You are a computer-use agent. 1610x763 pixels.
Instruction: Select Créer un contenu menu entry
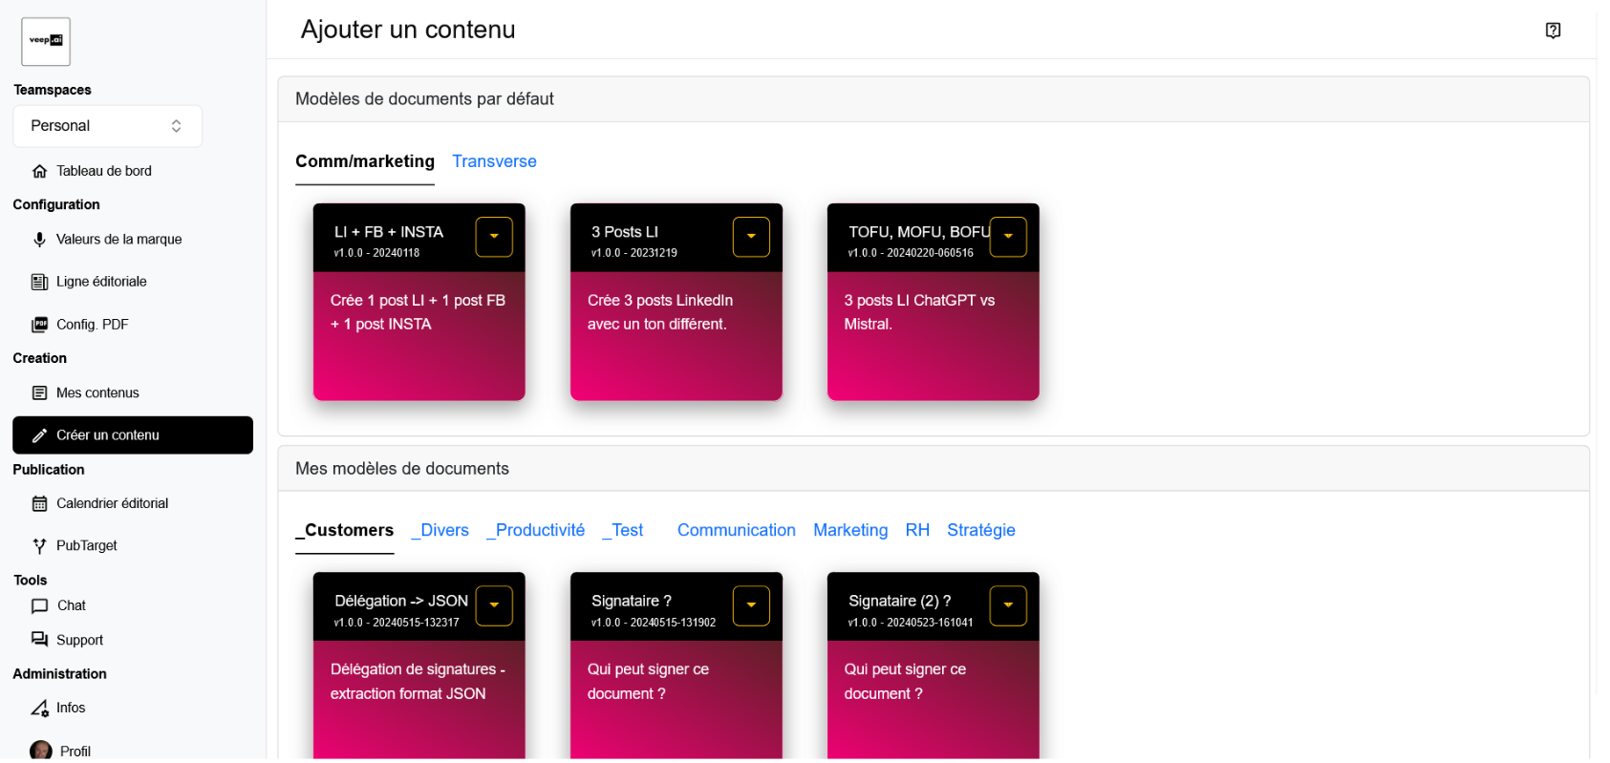(x=133, y=435)
